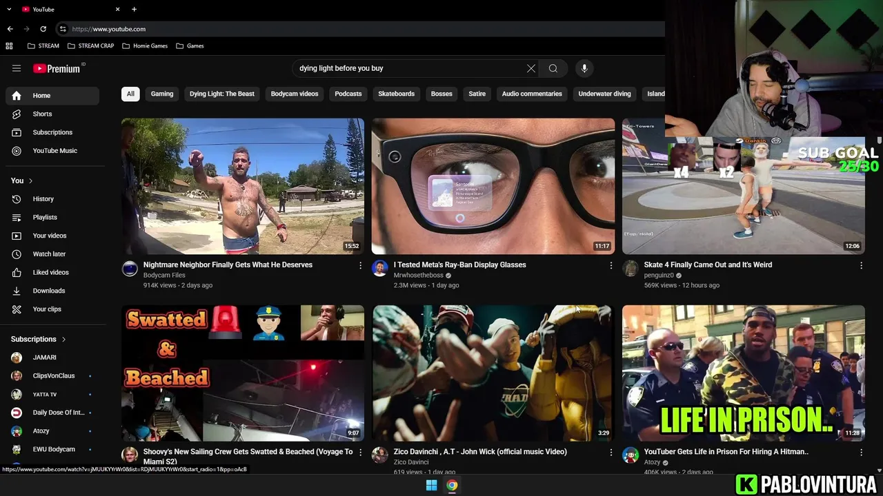Open options menu for John Wick video
The height and width of the screenshot is (496, 883).
tap(611, 453)
